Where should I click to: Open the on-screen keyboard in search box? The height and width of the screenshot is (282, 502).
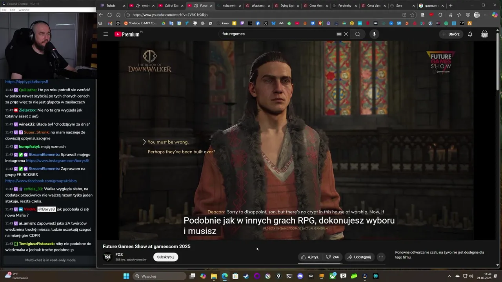(x=339, y=34)
